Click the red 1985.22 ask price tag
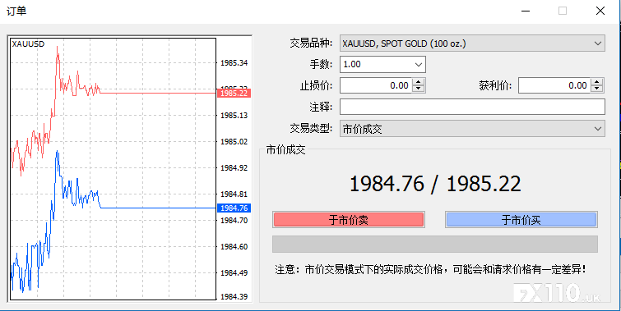The height and width of the screenshot is (311, 621). pos(234,94)
